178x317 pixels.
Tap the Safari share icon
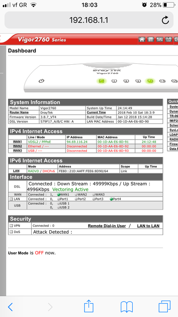[89, 306]
